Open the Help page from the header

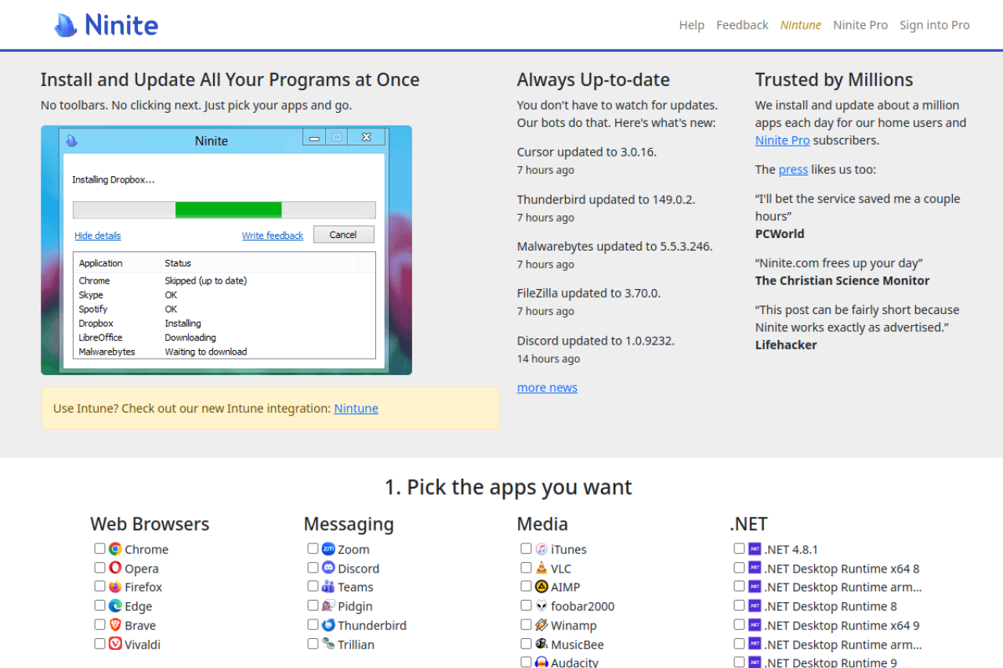pyautogui.click(x=691, y=25)
